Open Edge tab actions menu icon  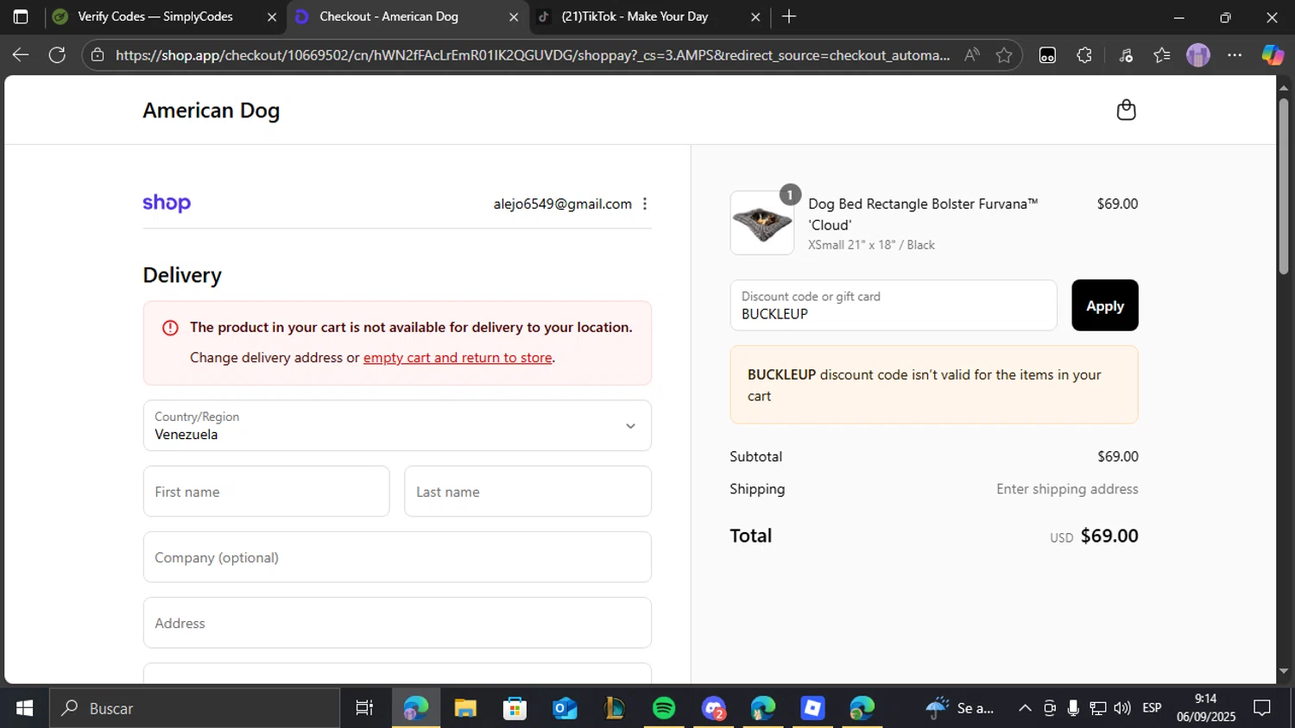21,16
